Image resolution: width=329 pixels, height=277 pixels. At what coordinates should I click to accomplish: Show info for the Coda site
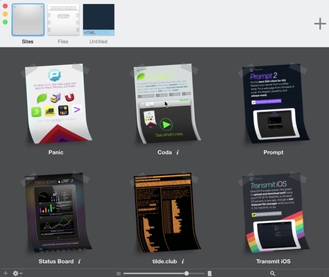(x=177, y=152)
